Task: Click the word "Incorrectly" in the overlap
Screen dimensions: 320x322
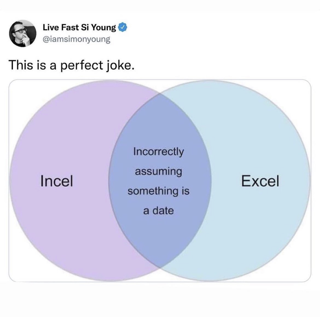Action: coord(159,152)
